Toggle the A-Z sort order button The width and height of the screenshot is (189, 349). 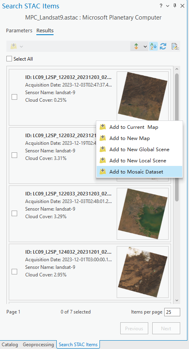pos(153,46)
